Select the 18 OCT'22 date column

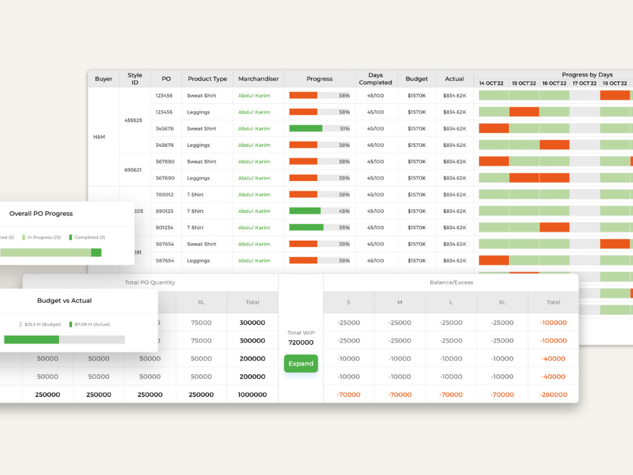(615, 83)
